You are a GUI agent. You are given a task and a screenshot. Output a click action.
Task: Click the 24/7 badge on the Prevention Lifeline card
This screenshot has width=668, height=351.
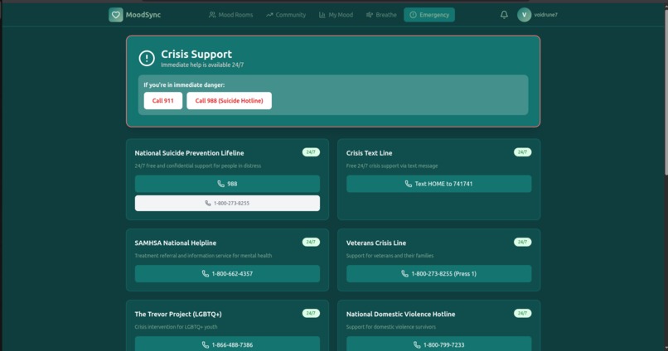coord(311,152)
